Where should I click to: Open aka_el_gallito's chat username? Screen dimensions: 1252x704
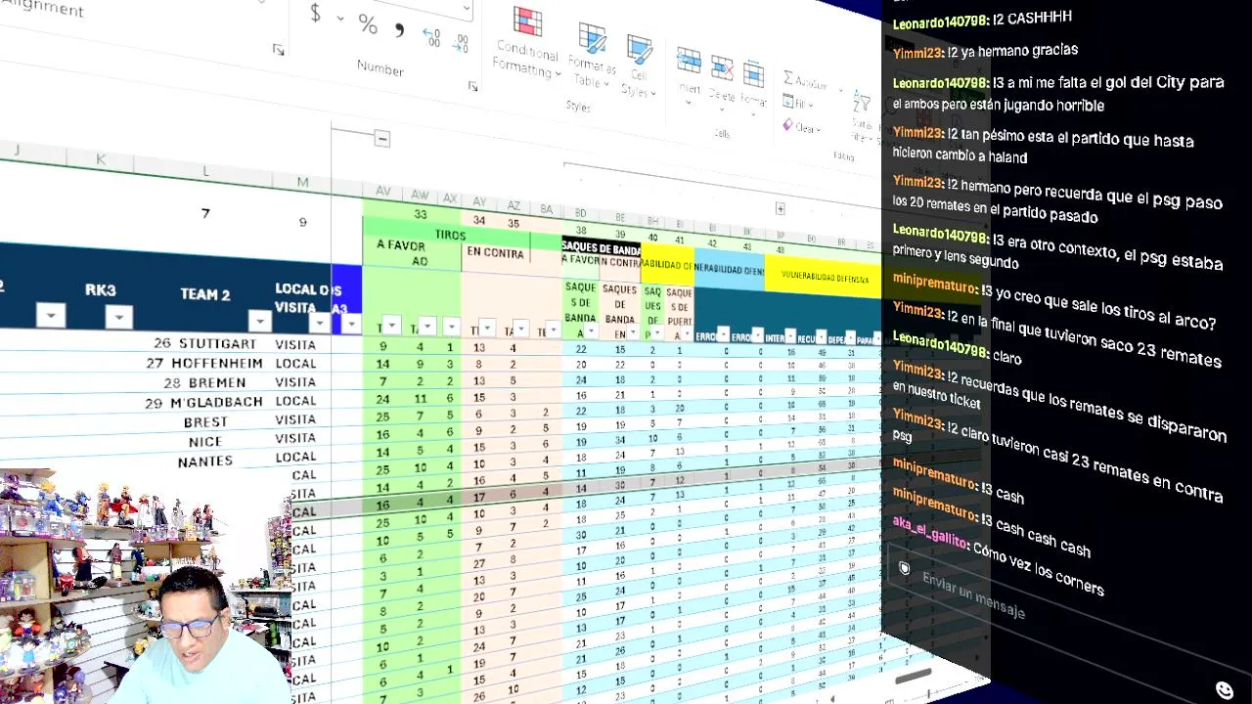point(930,533)
